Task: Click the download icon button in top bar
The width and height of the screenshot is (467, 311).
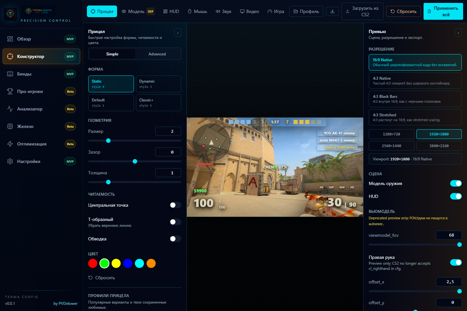Action: tap(332, 11)
